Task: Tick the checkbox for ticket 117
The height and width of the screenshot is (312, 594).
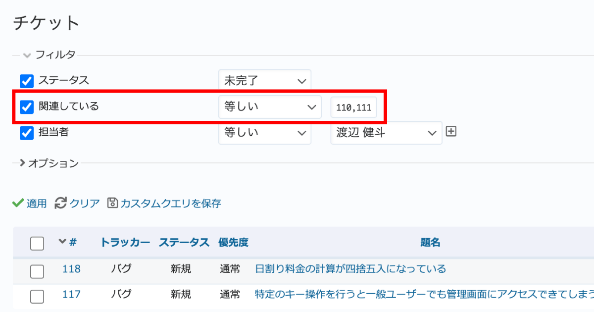Action: point(37,296)
